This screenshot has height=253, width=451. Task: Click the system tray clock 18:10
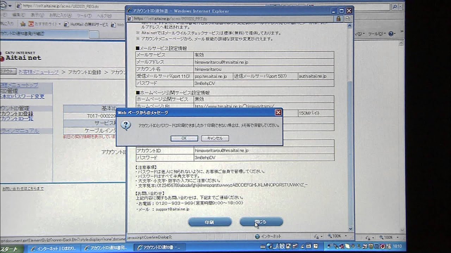397,246
